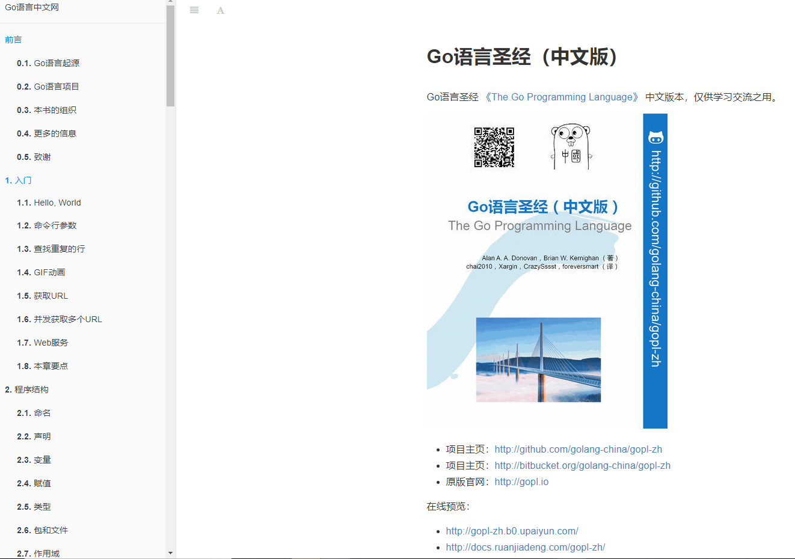Open section 0.1 Go语言起源
The image size is (795, 559).
(48, 63)
